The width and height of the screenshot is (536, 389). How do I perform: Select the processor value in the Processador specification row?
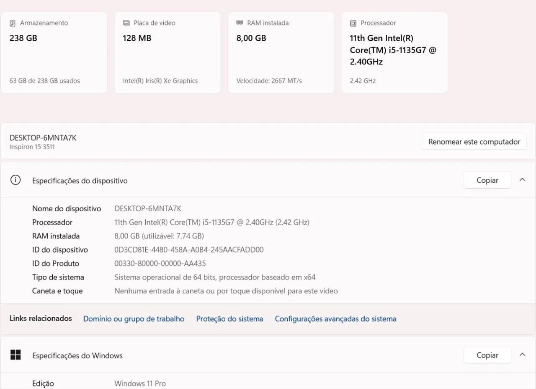(212, 223)
